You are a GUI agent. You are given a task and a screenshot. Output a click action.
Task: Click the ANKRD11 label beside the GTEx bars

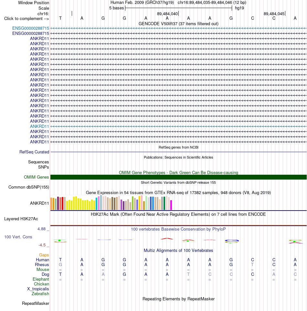(x=39, y=203)
